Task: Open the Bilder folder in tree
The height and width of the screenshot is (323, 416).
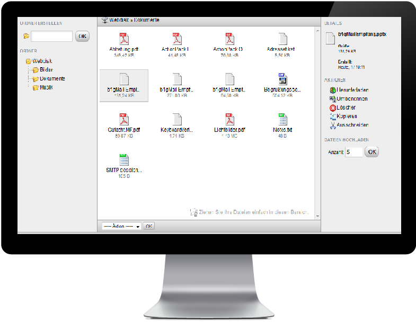Action: coord(46,70)
